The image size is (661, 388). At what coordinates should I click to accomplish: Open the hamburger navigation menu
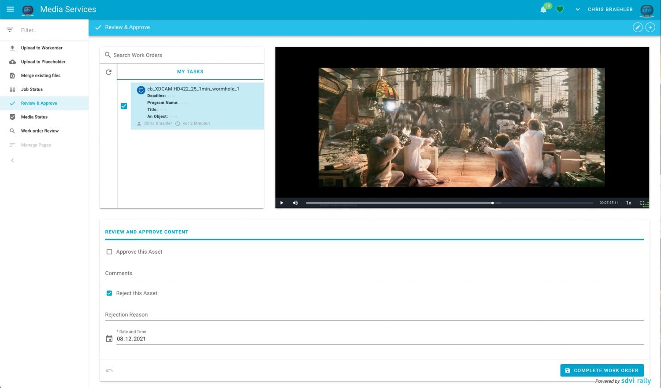[10, 9]
